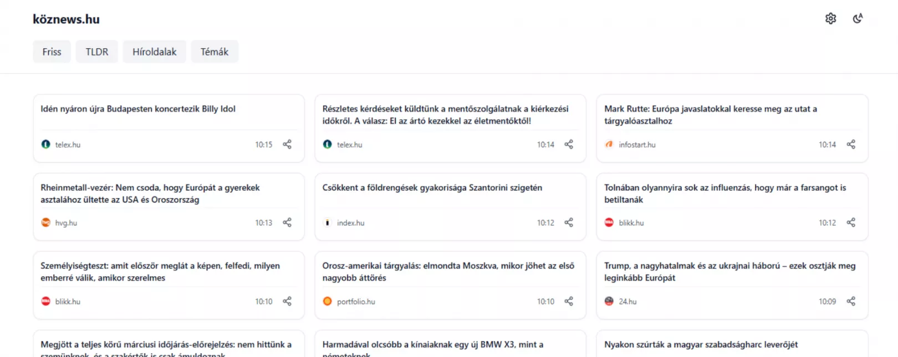
Task: Click 10:09 timestamp on Trump card
Action: 828,302
